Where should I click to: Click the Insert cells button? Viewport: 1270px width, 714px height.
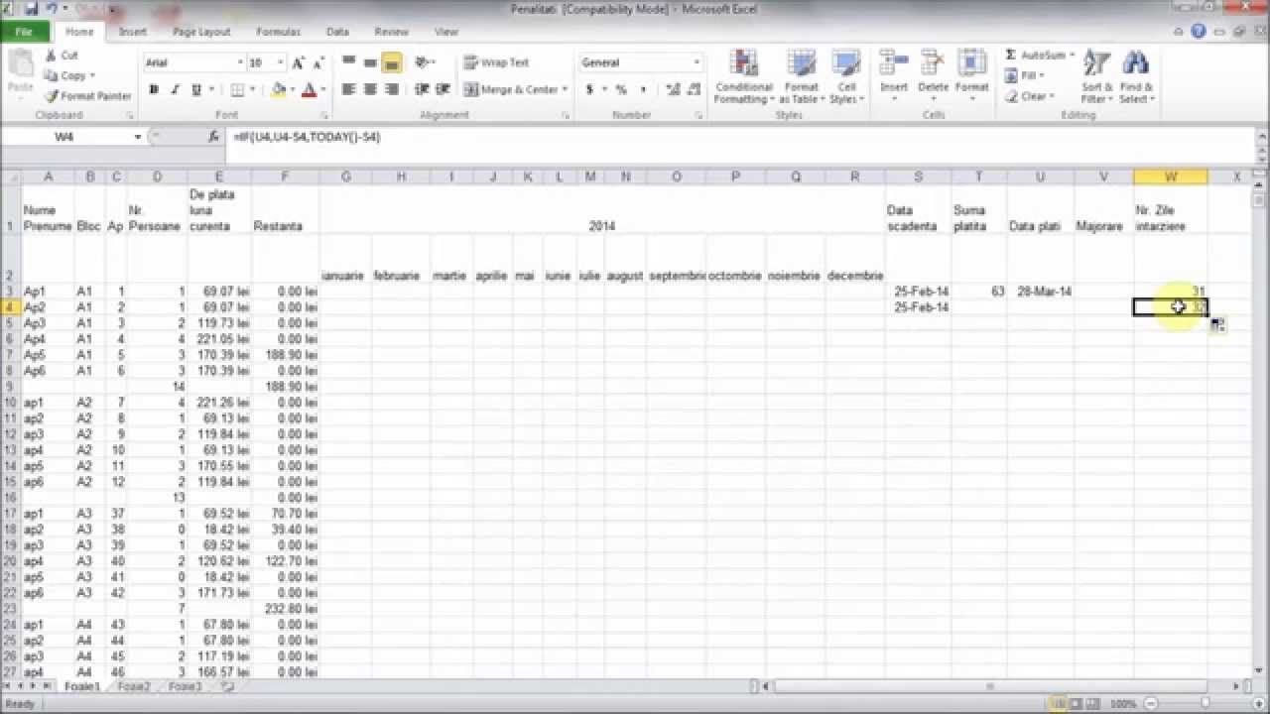[x=894, y=73]
